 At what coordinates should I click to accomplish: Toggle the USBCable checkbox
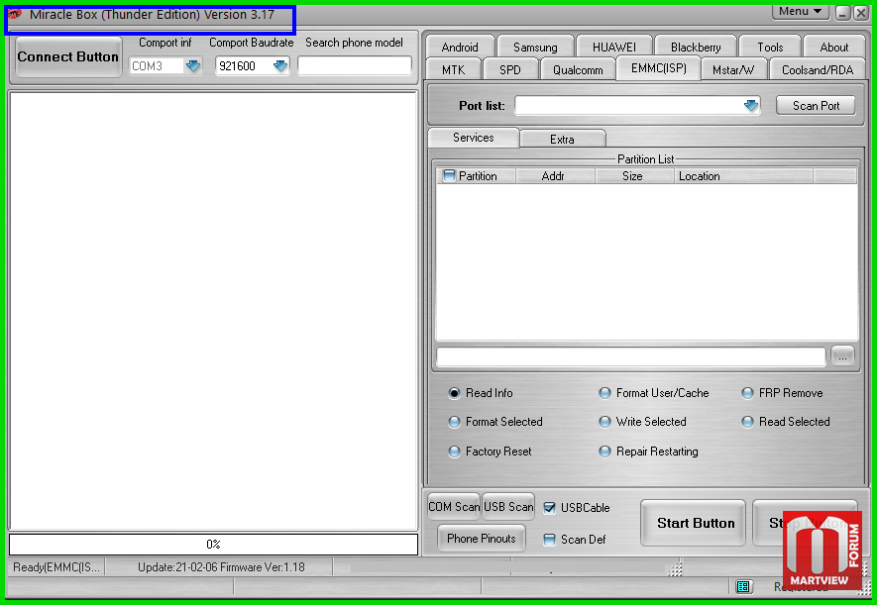[549, 508]
